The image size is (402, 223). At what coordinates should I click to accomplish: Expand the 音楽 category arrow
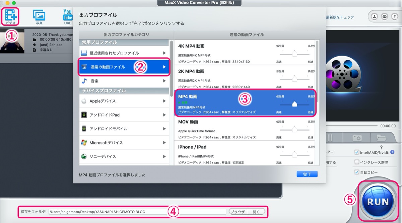[164, 81]
